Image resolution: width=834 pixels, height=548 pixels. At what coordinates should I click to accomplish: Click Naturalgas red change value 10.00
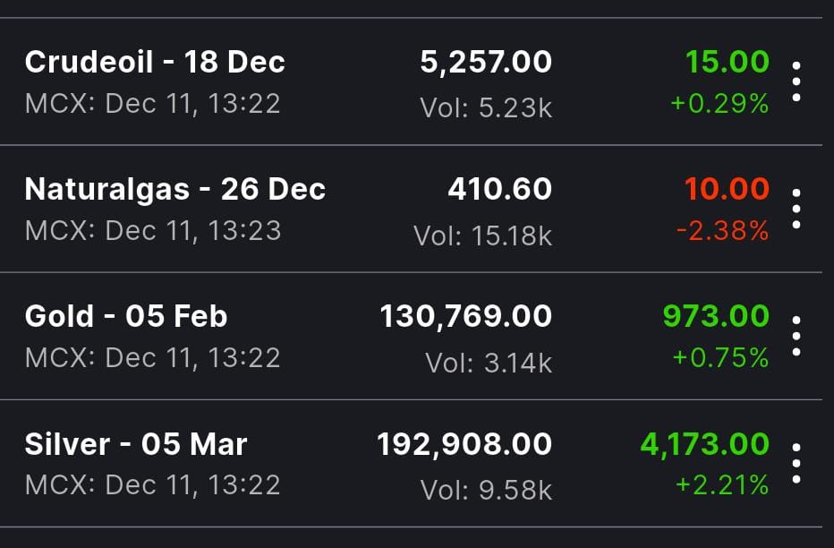[727, 189]
